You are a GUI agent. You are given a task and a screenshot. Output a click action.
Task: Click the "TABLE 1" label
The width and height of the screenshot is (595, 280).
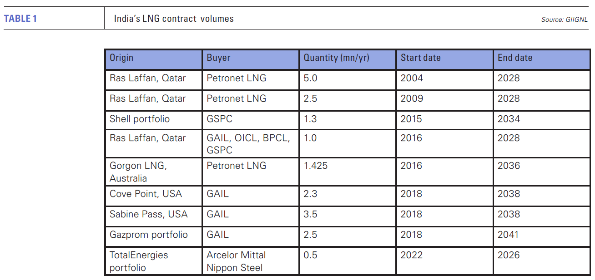(x=20, y=19)
